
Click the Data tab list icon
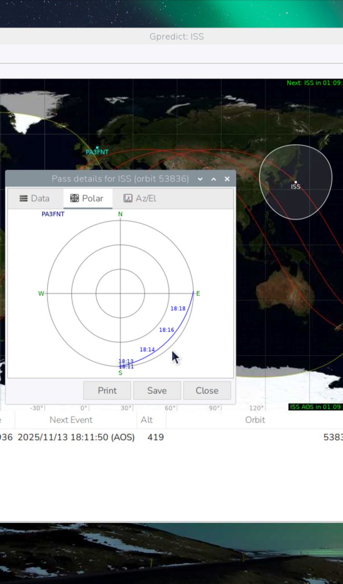23,199
